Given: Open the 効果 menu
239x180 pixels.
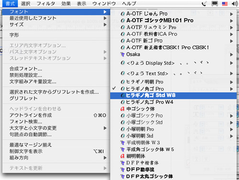Looking at the screenshot, I should click(66, 3).
